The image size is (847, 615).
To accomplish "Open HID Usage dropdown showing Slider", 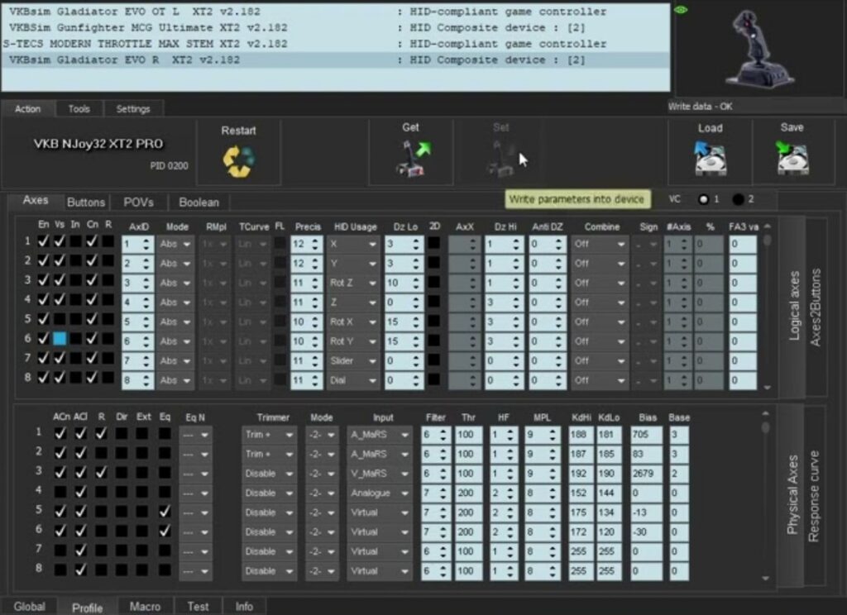I will (x=352, y=360).
